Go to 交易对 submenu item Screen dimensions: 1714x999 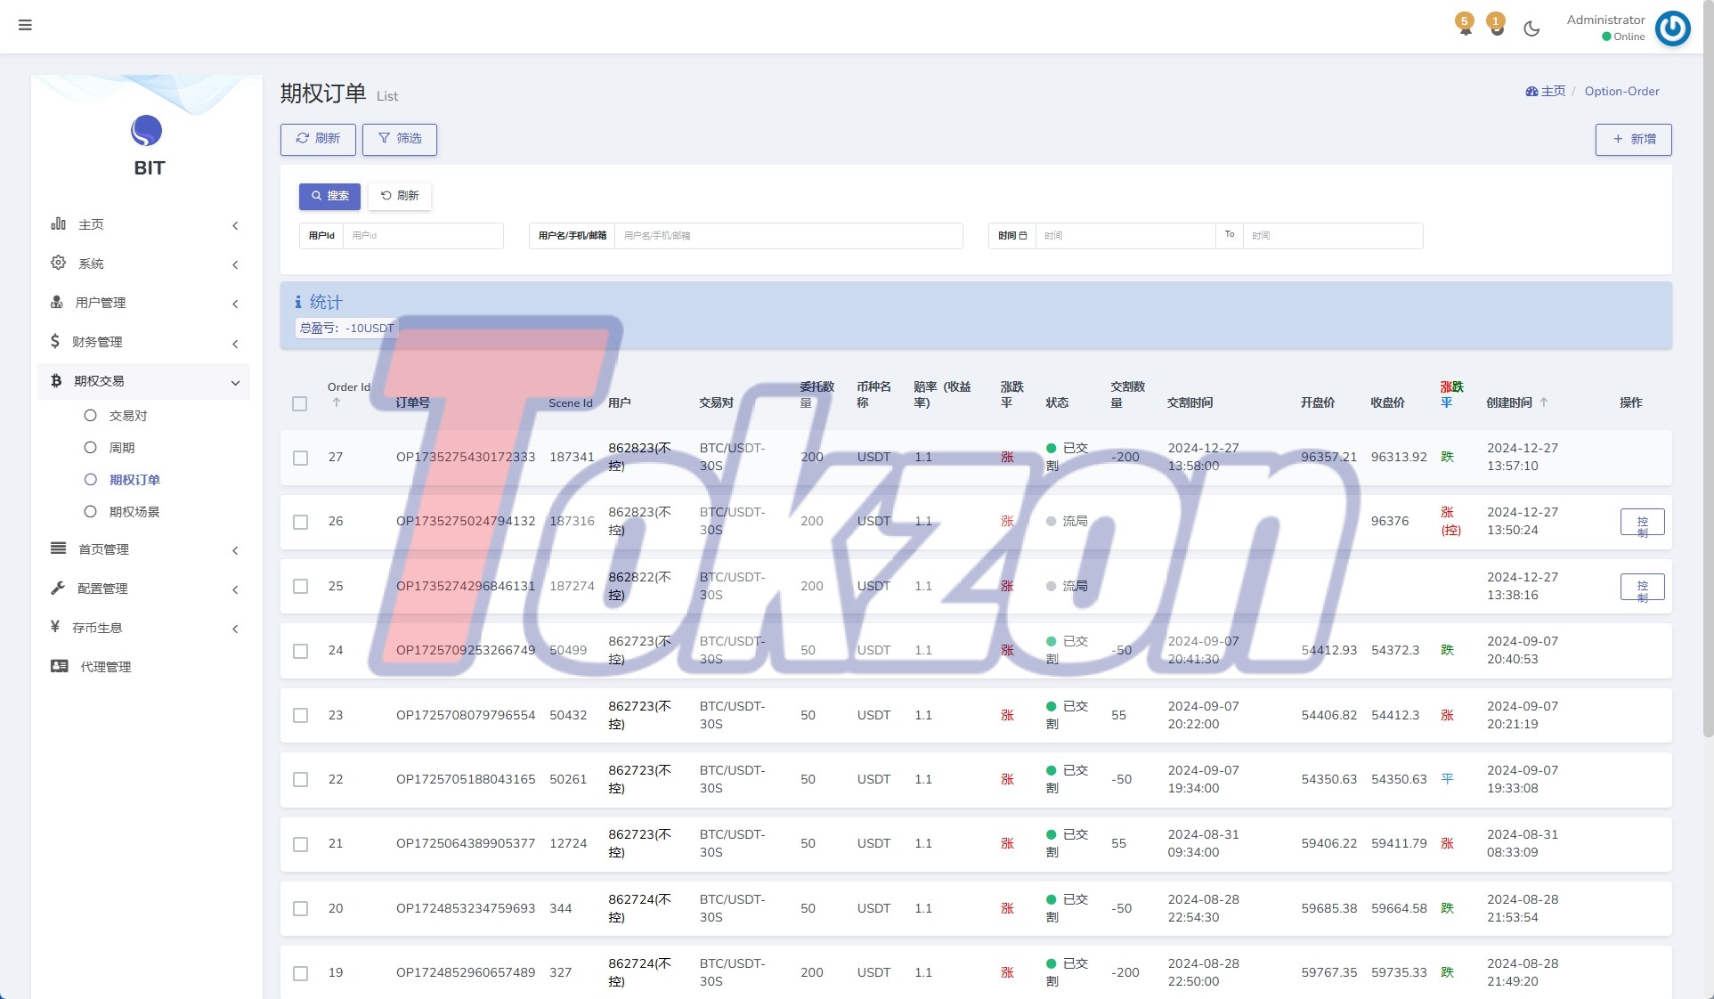click(x=127, y=416)
